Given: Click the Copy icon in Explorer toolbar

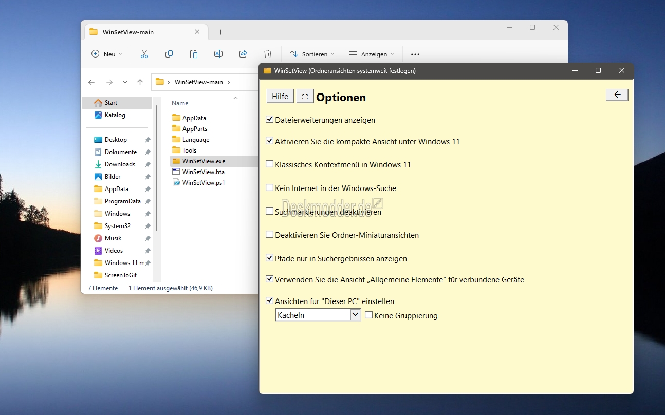Looking at the screenshot, I should 169,54.
